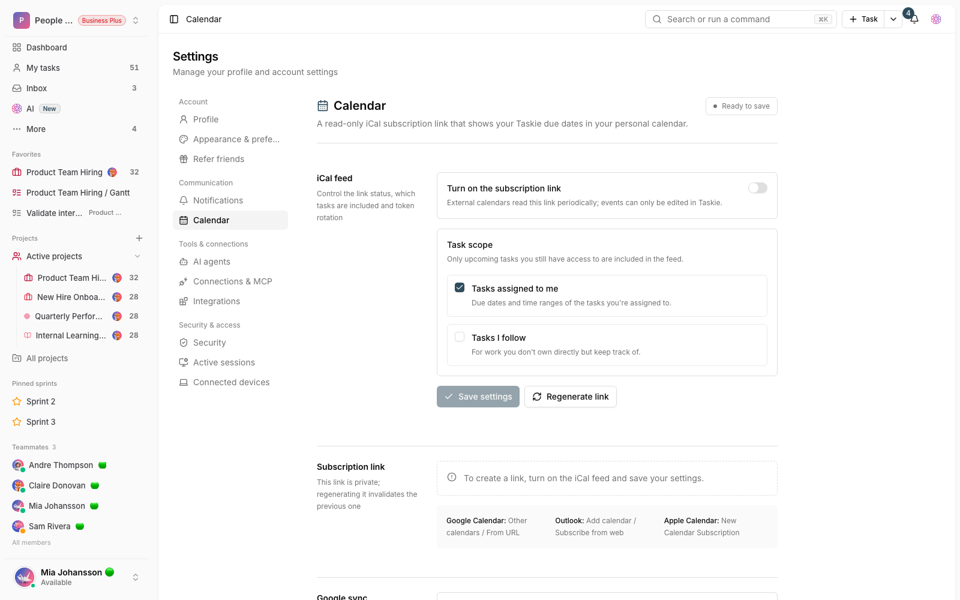Screen dimensions: 960x600
Task: Open the notifications bell
Action: (x=914, y=19)
